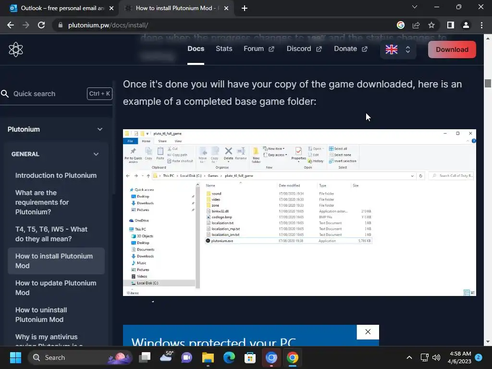492x369 pixels.
Task: Open a new browser tab
Action: (245, 8)
